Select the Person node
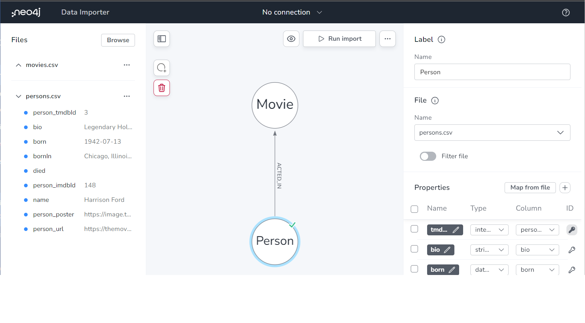The width and height of the screenshot is (585, 323). 275,242
